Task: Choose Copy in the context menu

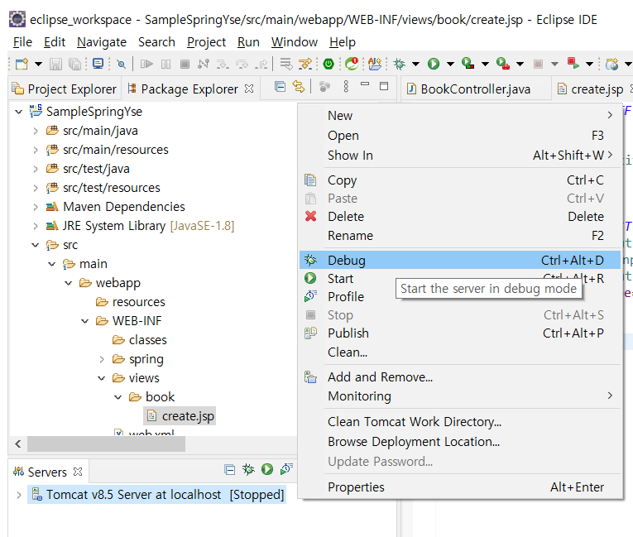Action: [x=460, y=180]
